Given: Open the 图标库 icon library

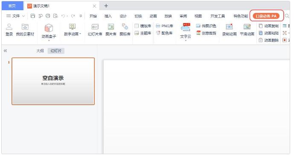Looking at the screenshot, I should click(x=125, y=29).
